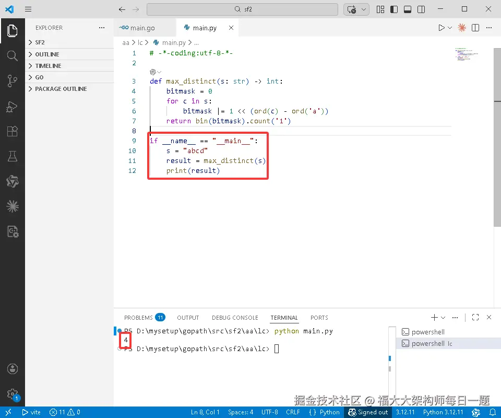This screenshot has width=501, height=418.
Task: Switch to the PROBLEMS panel tab
Action: point(145,318)
